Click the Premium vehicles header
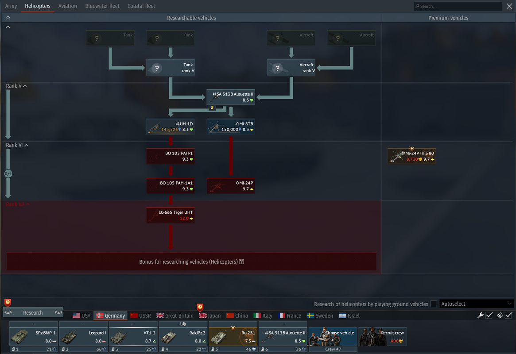The height and width of the screenshot is (354, 516). (448, 18)
